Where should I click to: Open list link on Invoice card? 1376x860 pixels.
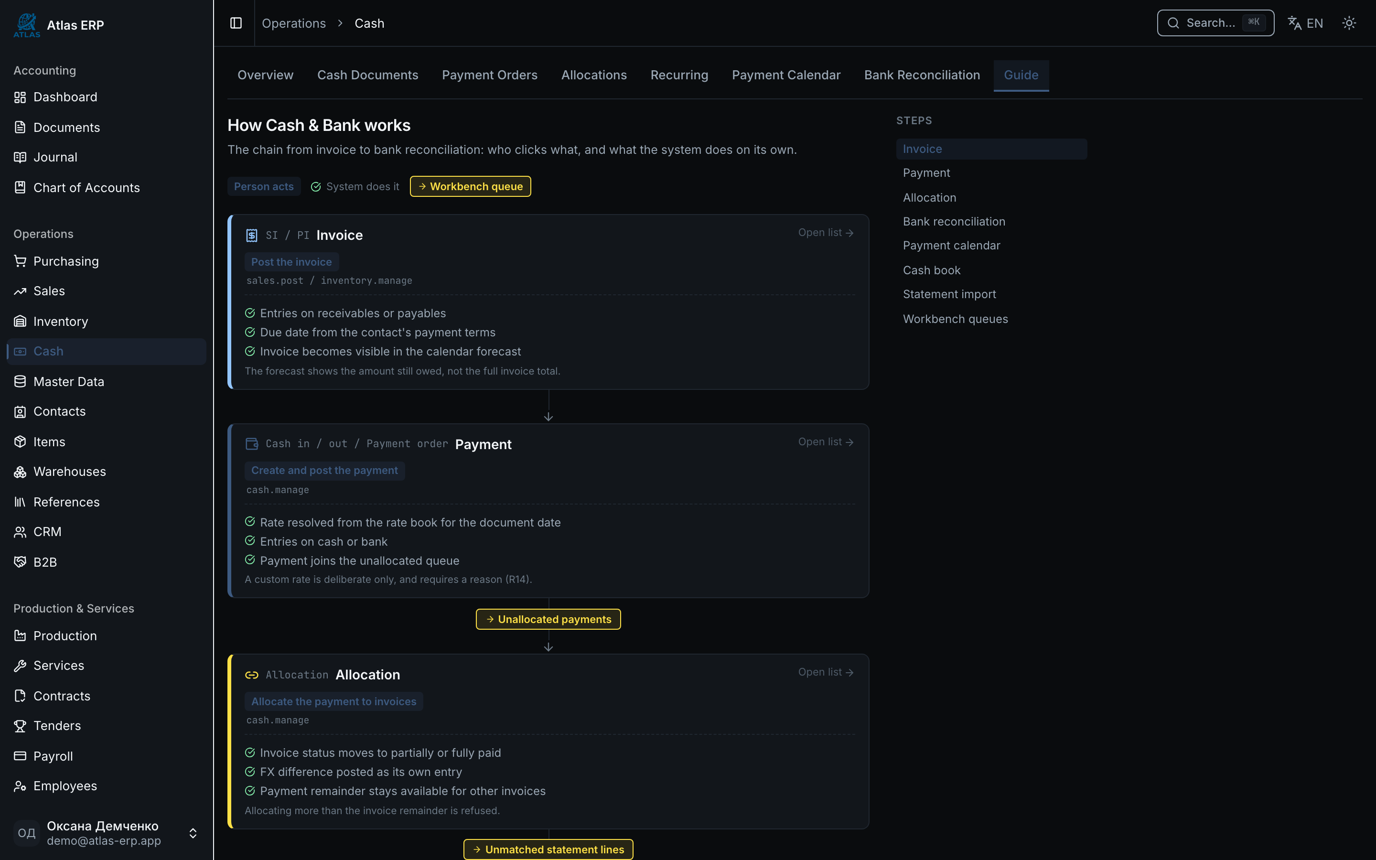pyautogui.click(x=826, y=233)
